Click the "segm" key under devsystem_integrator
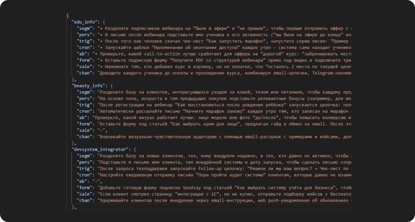The width and height of the screenshot is (415, 222). [85, 155]
